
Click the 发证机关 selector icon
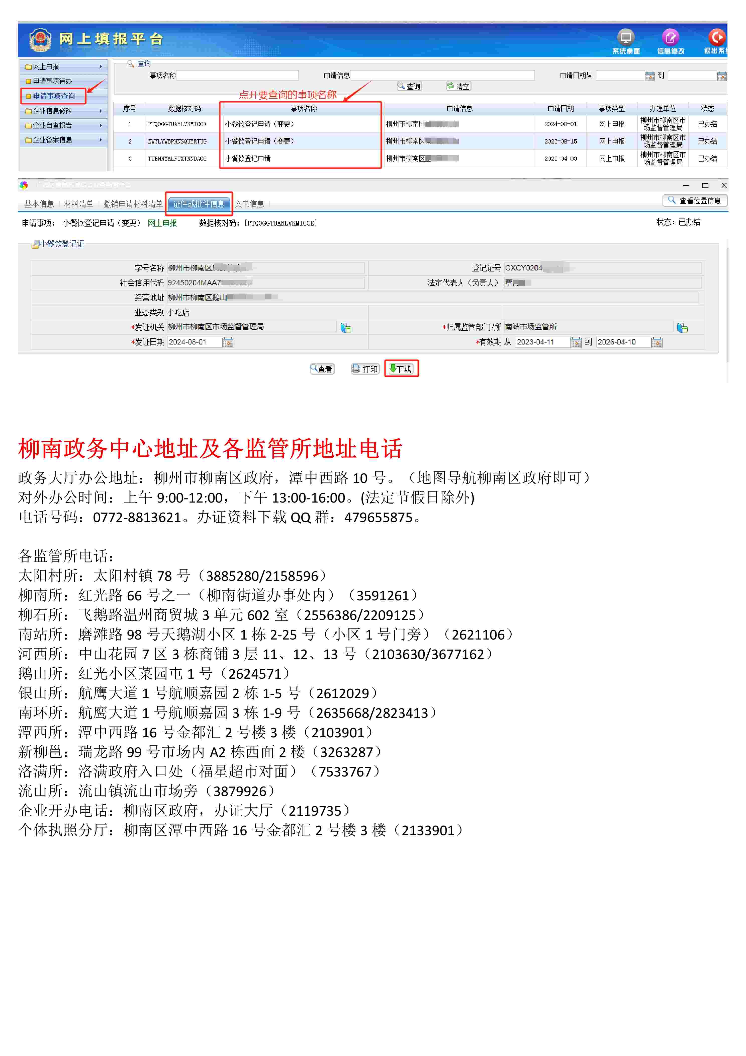coord(346,327)
